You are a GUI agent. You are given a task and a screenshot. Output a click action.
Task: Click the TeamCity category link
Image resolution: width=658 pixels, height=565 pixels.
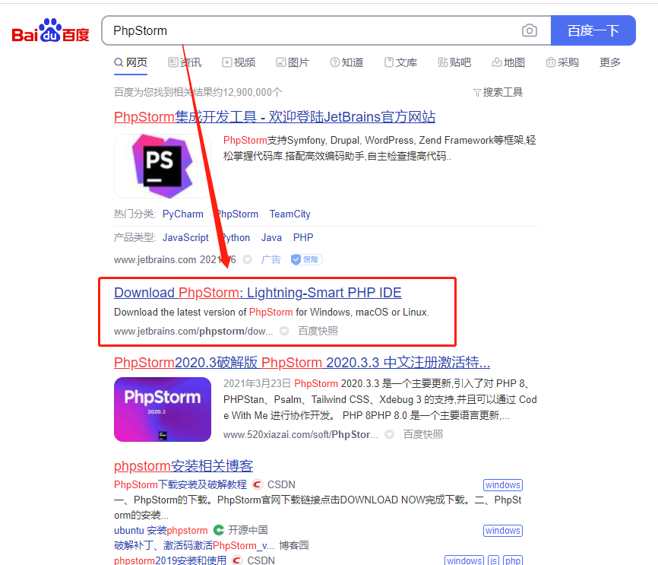tap(290, 214)
